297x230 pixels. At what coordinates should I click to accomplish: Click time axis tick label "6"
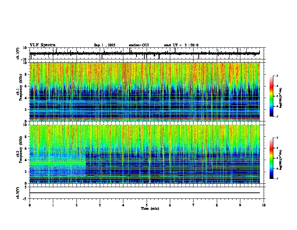click(170, 205)
